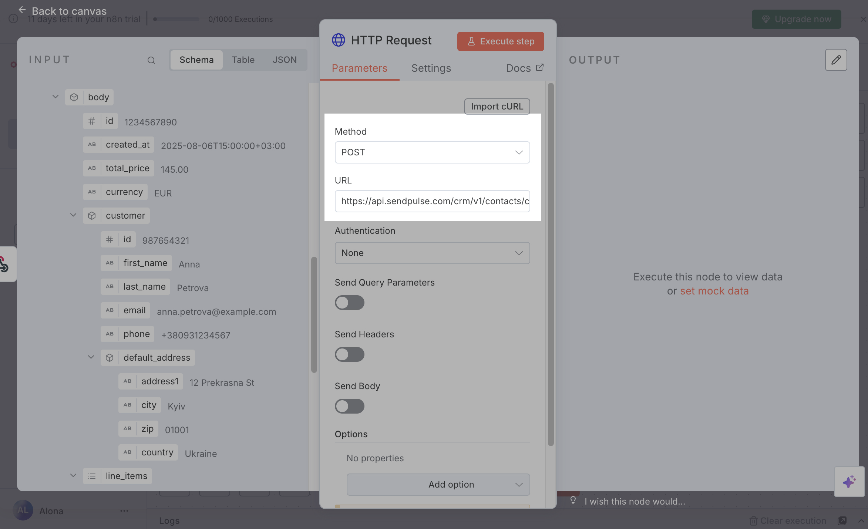
Task: Click the search icon in INPUT panel
Action: pos(151,60)
